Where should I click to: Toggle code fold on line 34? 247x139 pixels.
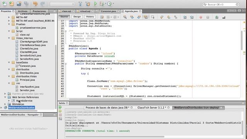pos(66,64)
